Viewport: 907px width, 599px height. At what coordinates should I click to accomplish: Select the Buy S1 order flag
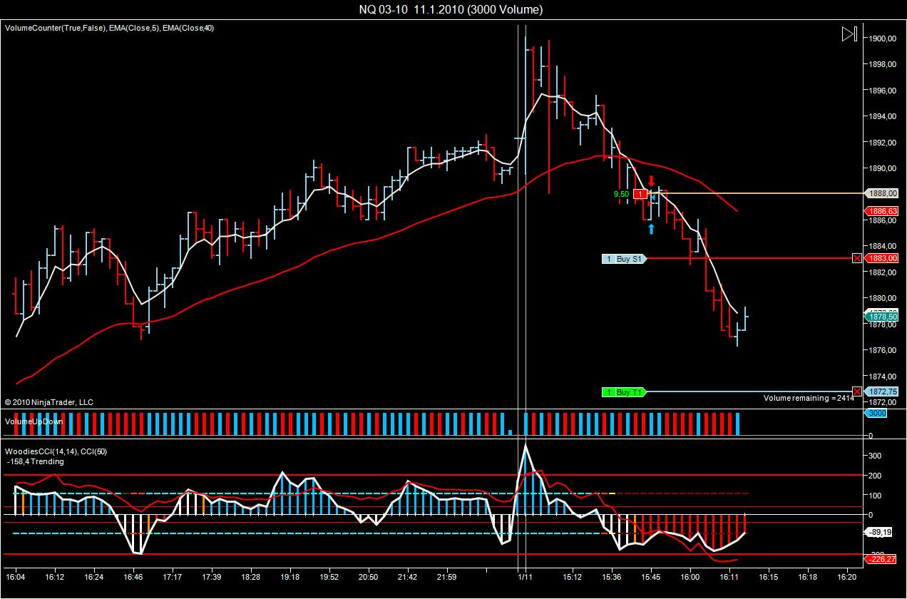624,259
